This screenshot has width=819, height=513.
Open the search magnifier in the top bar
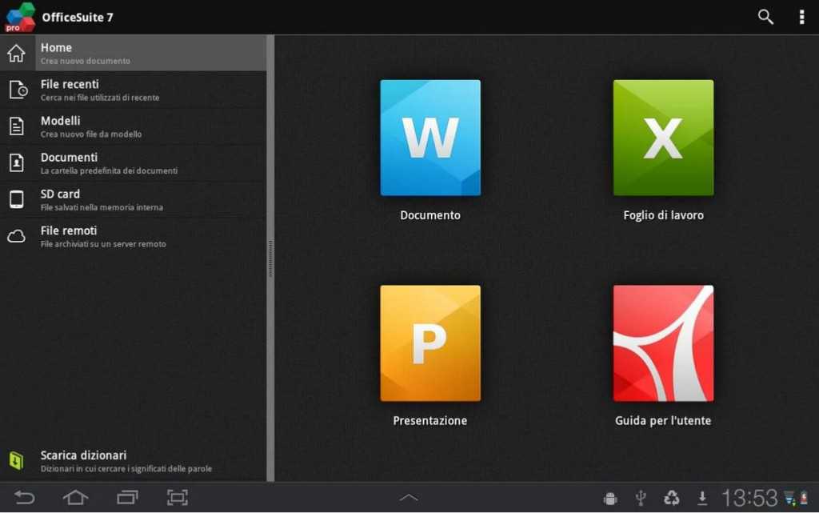click(x=765, y=16)
